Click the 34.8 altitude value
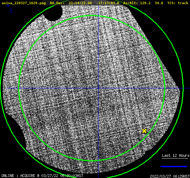Image resolution: width=190 pixels, height=178 pixels. coord(159,3)
